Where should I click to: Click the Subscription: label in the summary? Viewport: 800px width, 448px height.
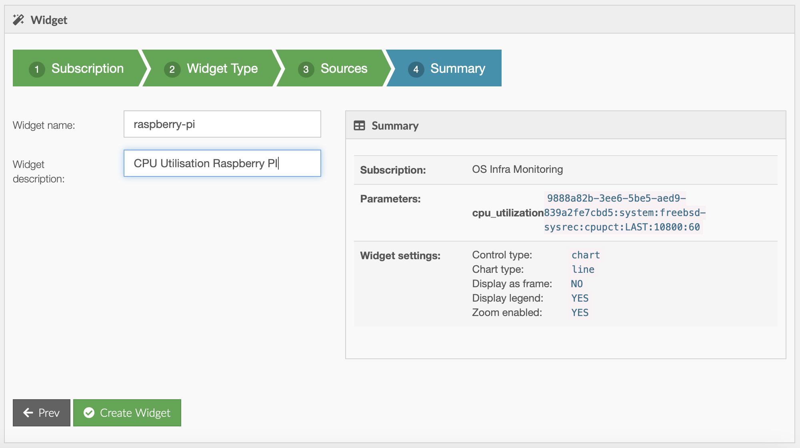(393, 170)
